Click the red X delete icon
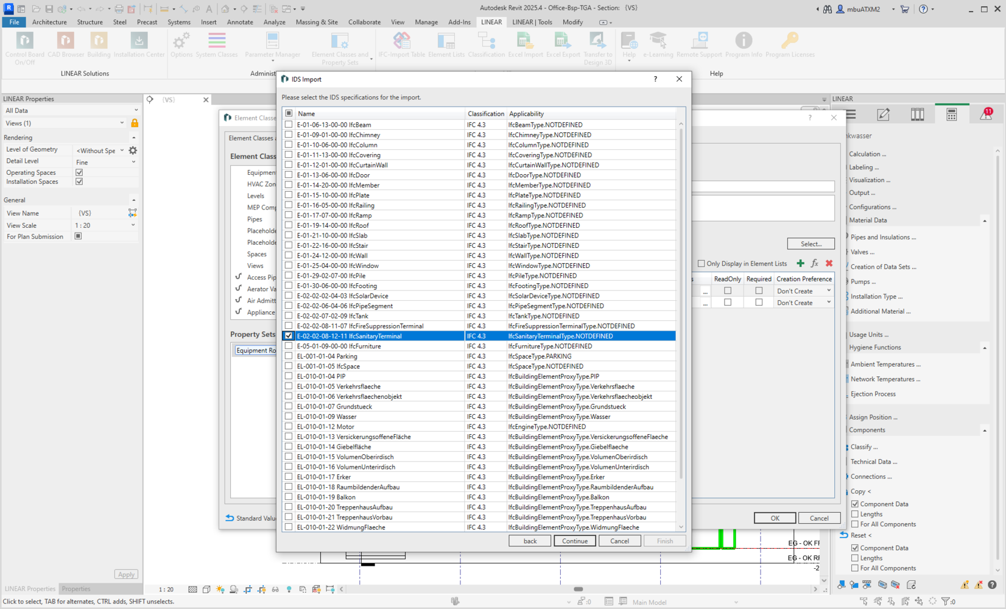 coord(829,264)
